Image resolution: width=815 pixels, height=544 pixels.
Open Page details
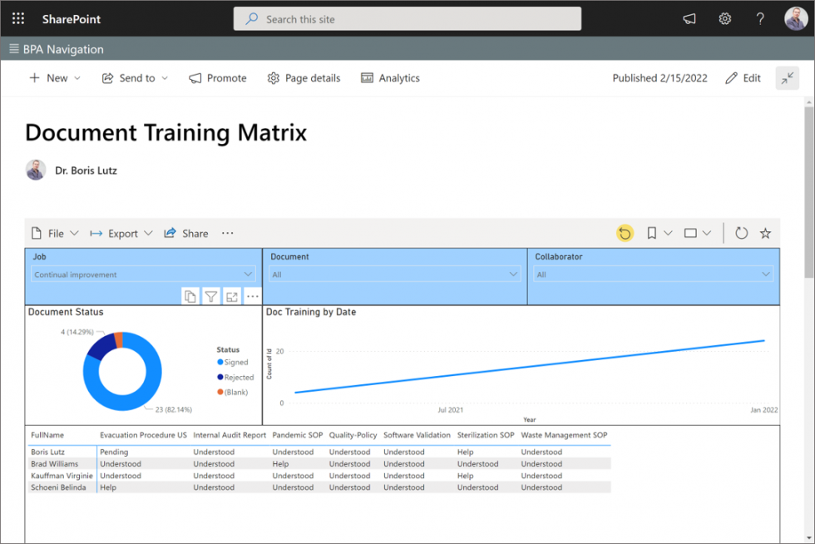click(304, 77)
